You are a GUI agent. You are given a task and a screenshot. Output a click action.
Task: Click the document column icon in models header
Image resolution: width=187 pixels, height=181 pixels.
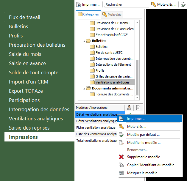click(x=138, y=108)
